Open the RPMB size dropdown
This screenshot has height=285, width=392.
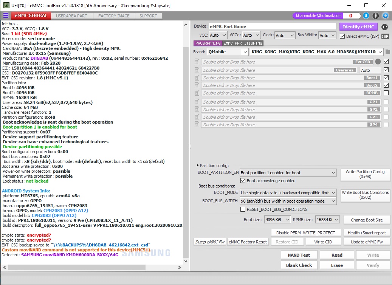click(327, 220)
